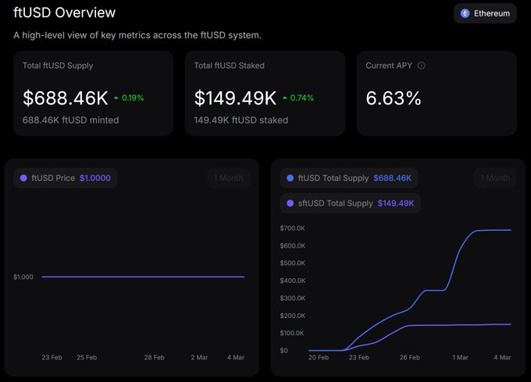Click the sftUSD Total Supply purple dot
Viewport: 531px width, 382px height.
coord(290,203)
